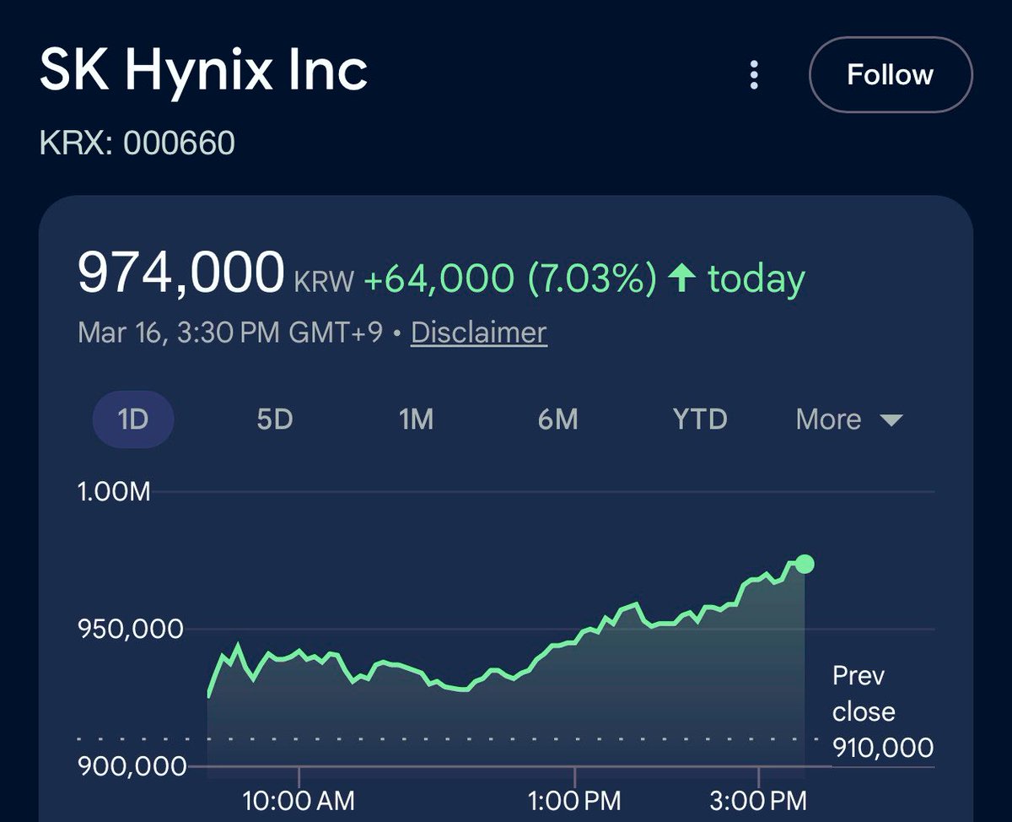
Task: Click the 1:00 PM time axis label
Action: [x=575, y=799]
